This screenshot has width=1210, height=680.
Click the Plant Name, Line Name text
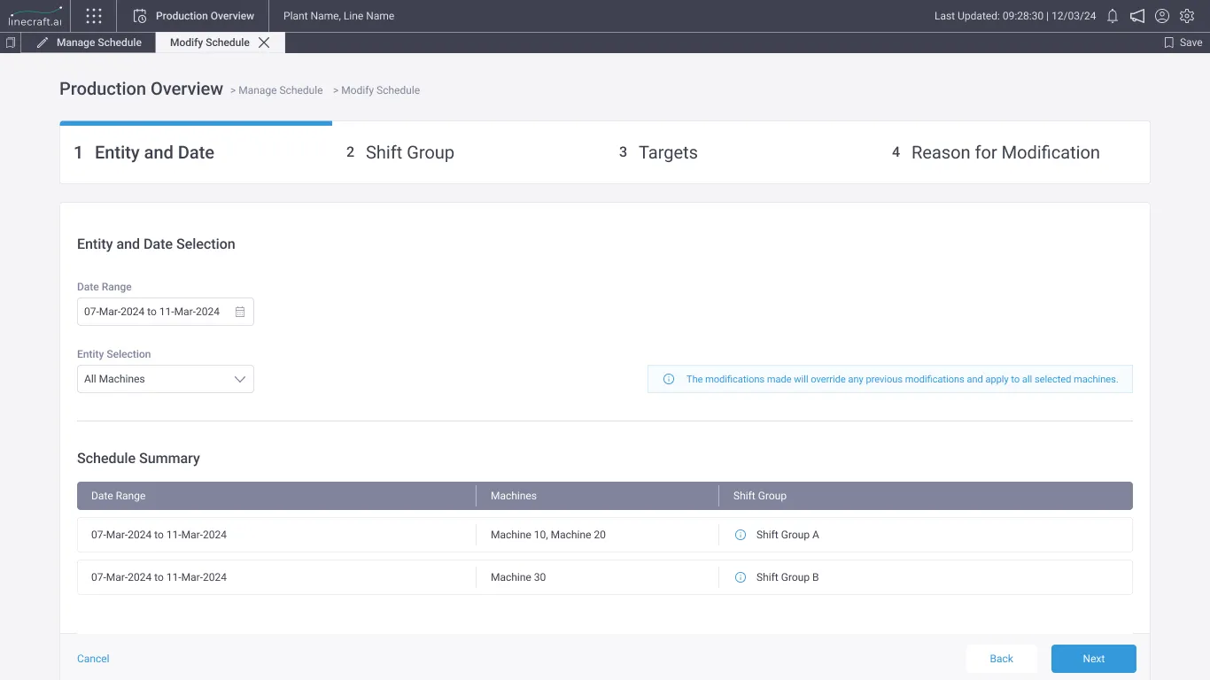(x=338, y=16)
